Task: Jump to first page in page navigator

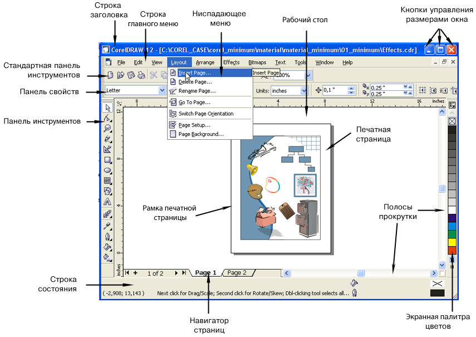Action: tap(127, 272)
